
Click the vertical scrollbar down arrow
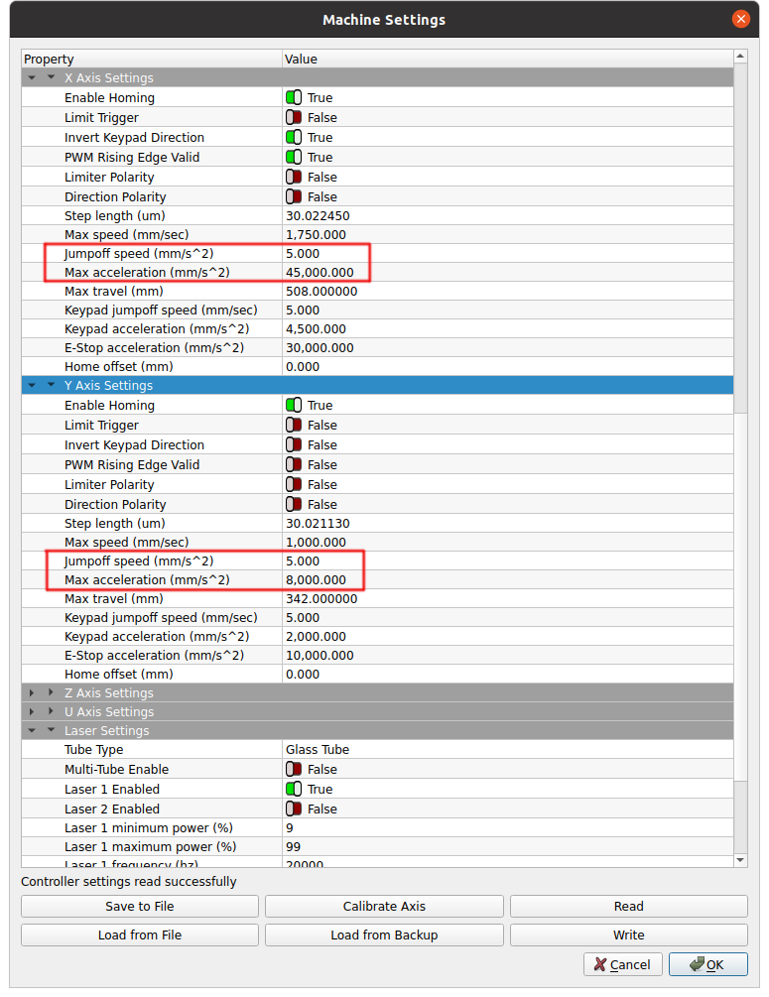740,860
